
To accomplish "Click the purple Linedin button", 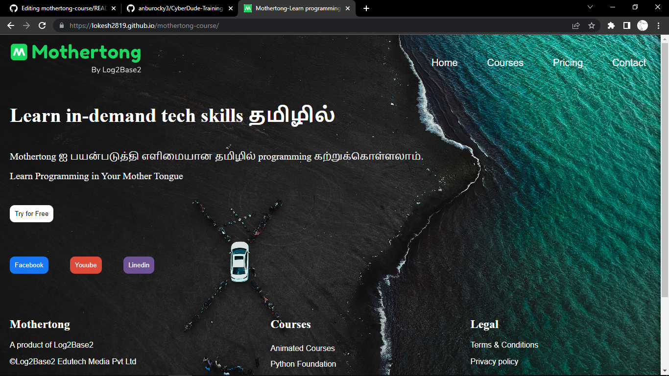I will pyautogui.click(x=139, y=265).
